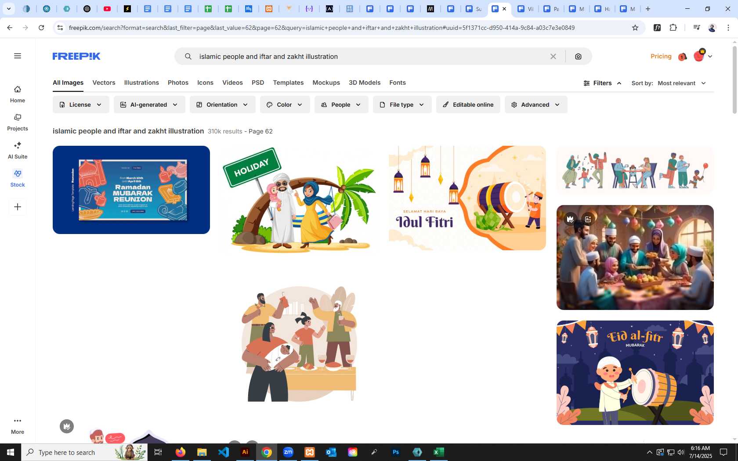Screen dimensions: 738x461
Task: Go to Home in sidebar
Action: (x=18, y=94)
